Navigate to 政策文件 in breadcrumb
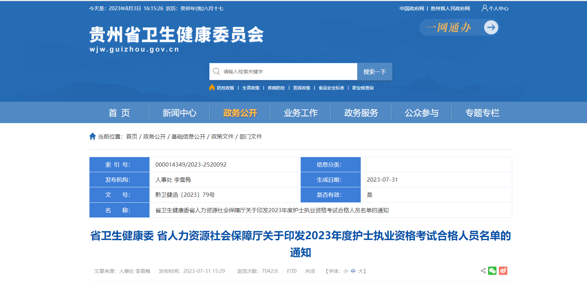 222,136
